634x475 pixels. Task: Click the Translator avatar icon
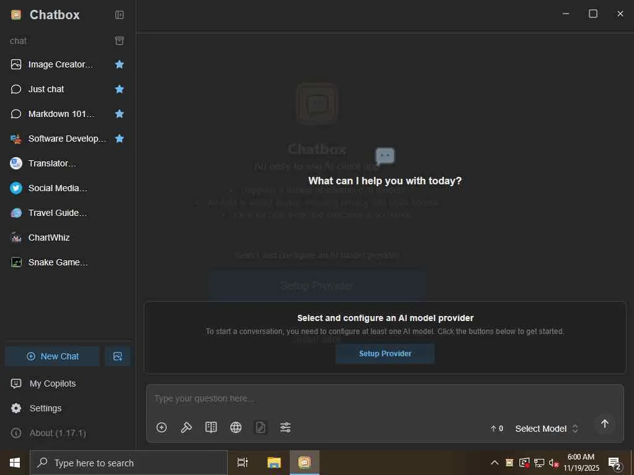[x=15, y=163]
